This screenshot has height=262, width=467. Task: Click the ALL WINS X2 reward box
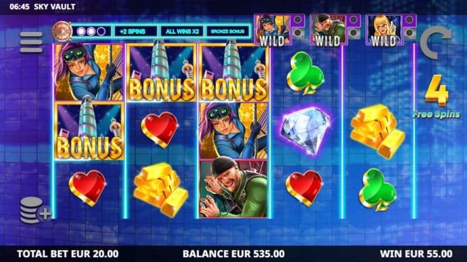coord(182,31)
